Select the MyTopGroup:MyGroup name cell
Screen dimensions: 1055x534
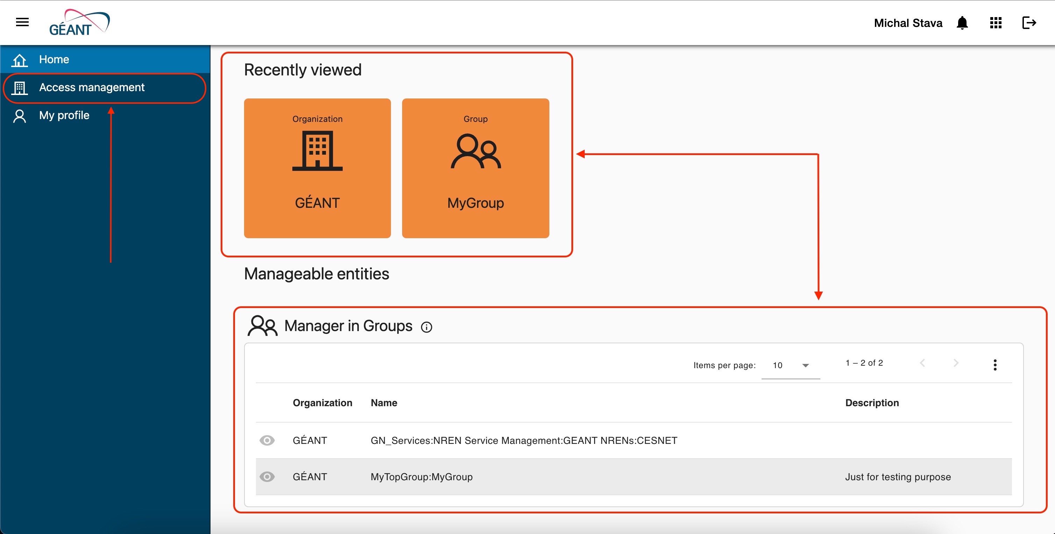[421, 477]
